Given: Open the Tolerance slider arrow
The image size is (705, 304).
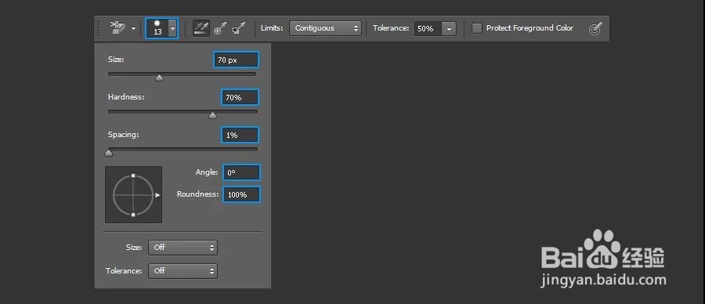Looking at the screenshot, I should [x=449, y=28].
